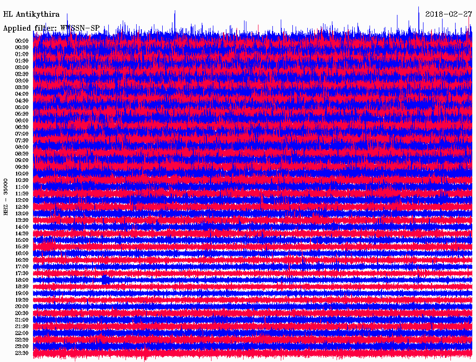476x362 pixels.
Task: Select the 05:00 time label
Action: click(22, 107)
